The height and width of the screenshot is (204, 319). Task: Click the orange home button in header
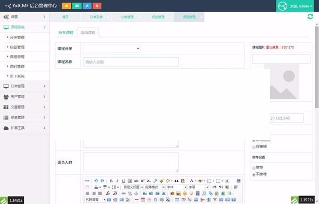click(x=66, y=6)
